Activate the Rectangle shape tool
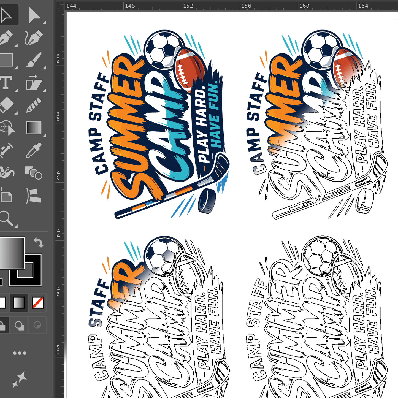Viewport: 398px width, 398px height. coord(6,60)
